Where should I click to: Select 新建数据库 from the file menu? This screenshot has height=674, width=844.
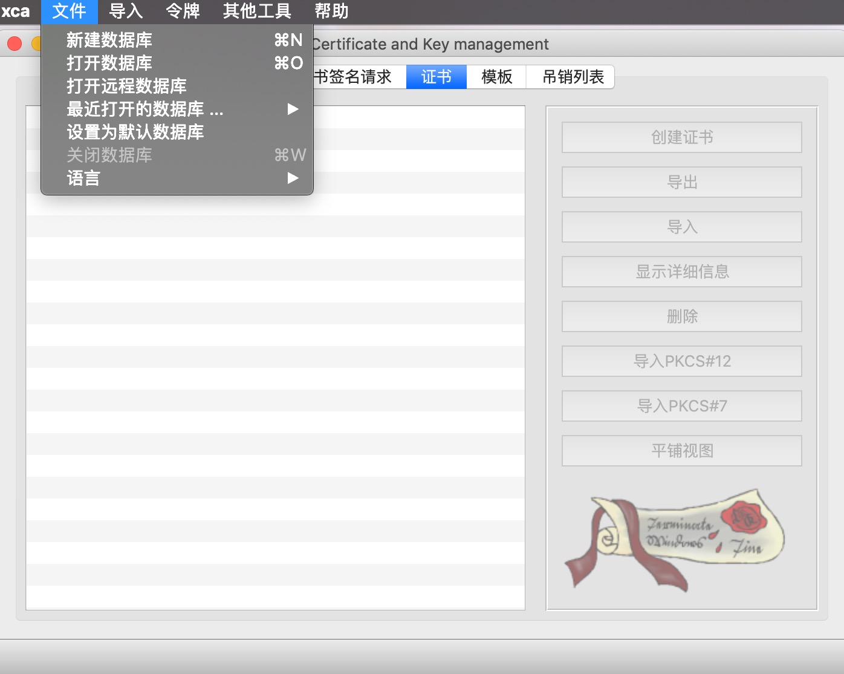[x=109, y=40]
